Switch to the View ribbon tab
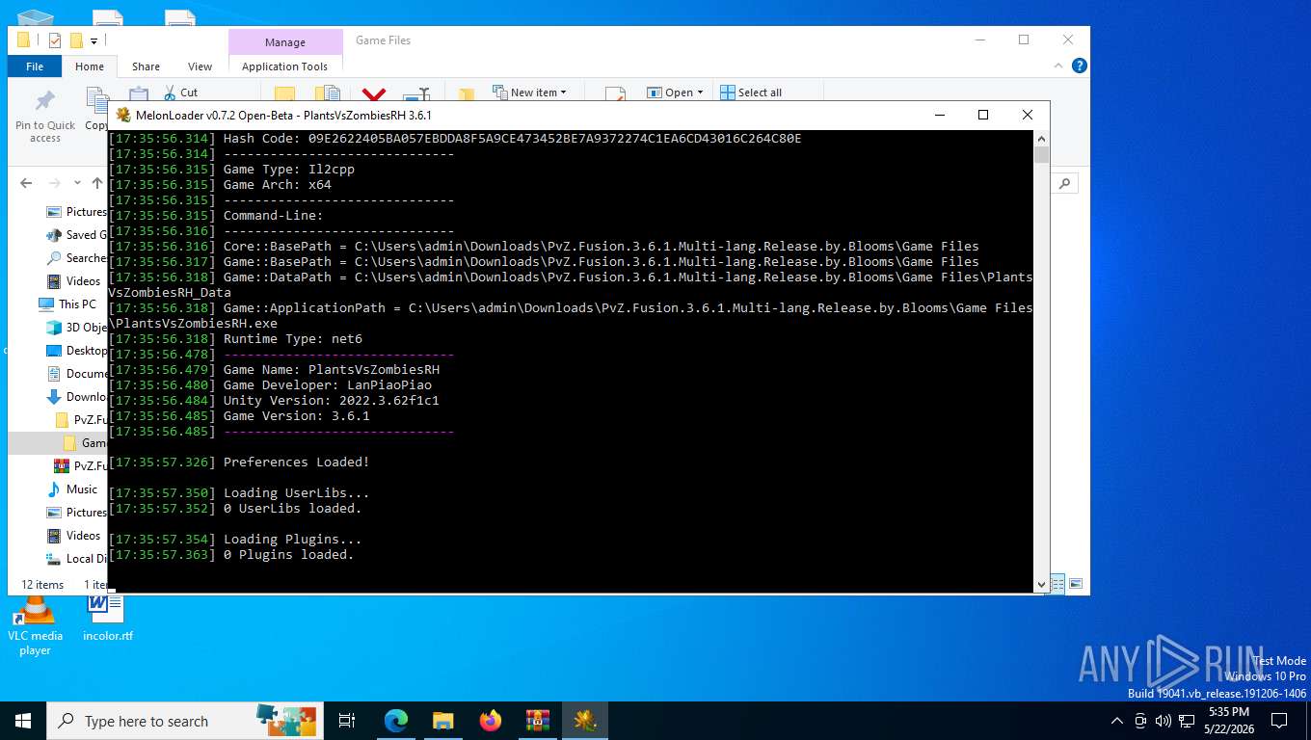This screenshot has width=1311, height=740. tap(200, 66)
